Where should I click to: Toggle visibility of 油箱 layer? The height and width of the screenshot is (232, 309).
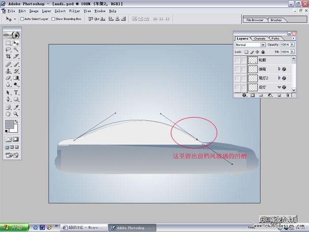tap(237, 69)
